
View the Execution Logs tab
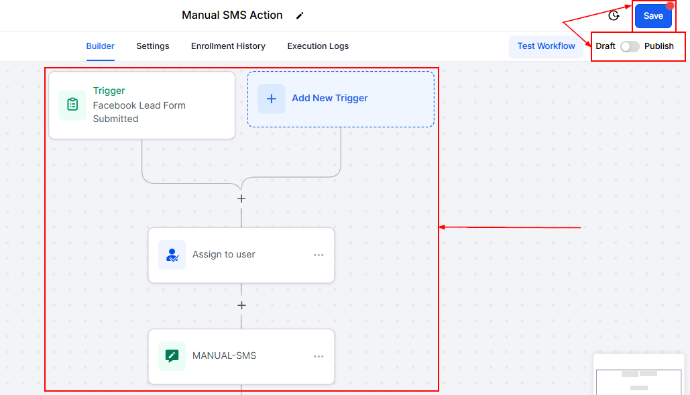click(318, 46)
